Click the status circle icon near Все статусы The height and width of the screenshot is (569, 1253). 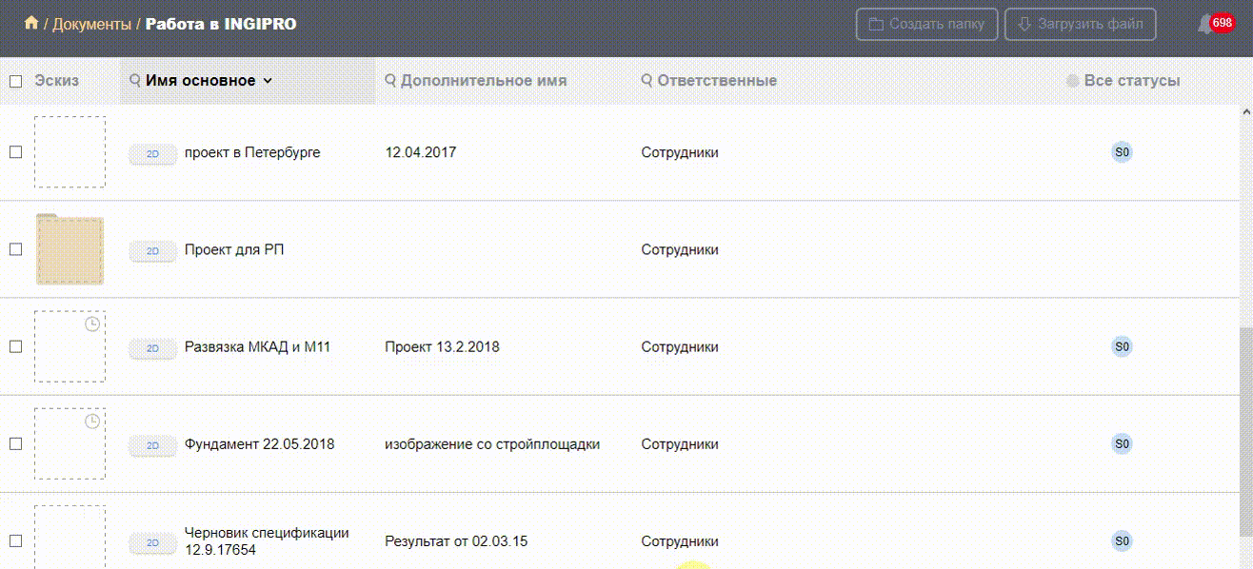[1073, 81]
